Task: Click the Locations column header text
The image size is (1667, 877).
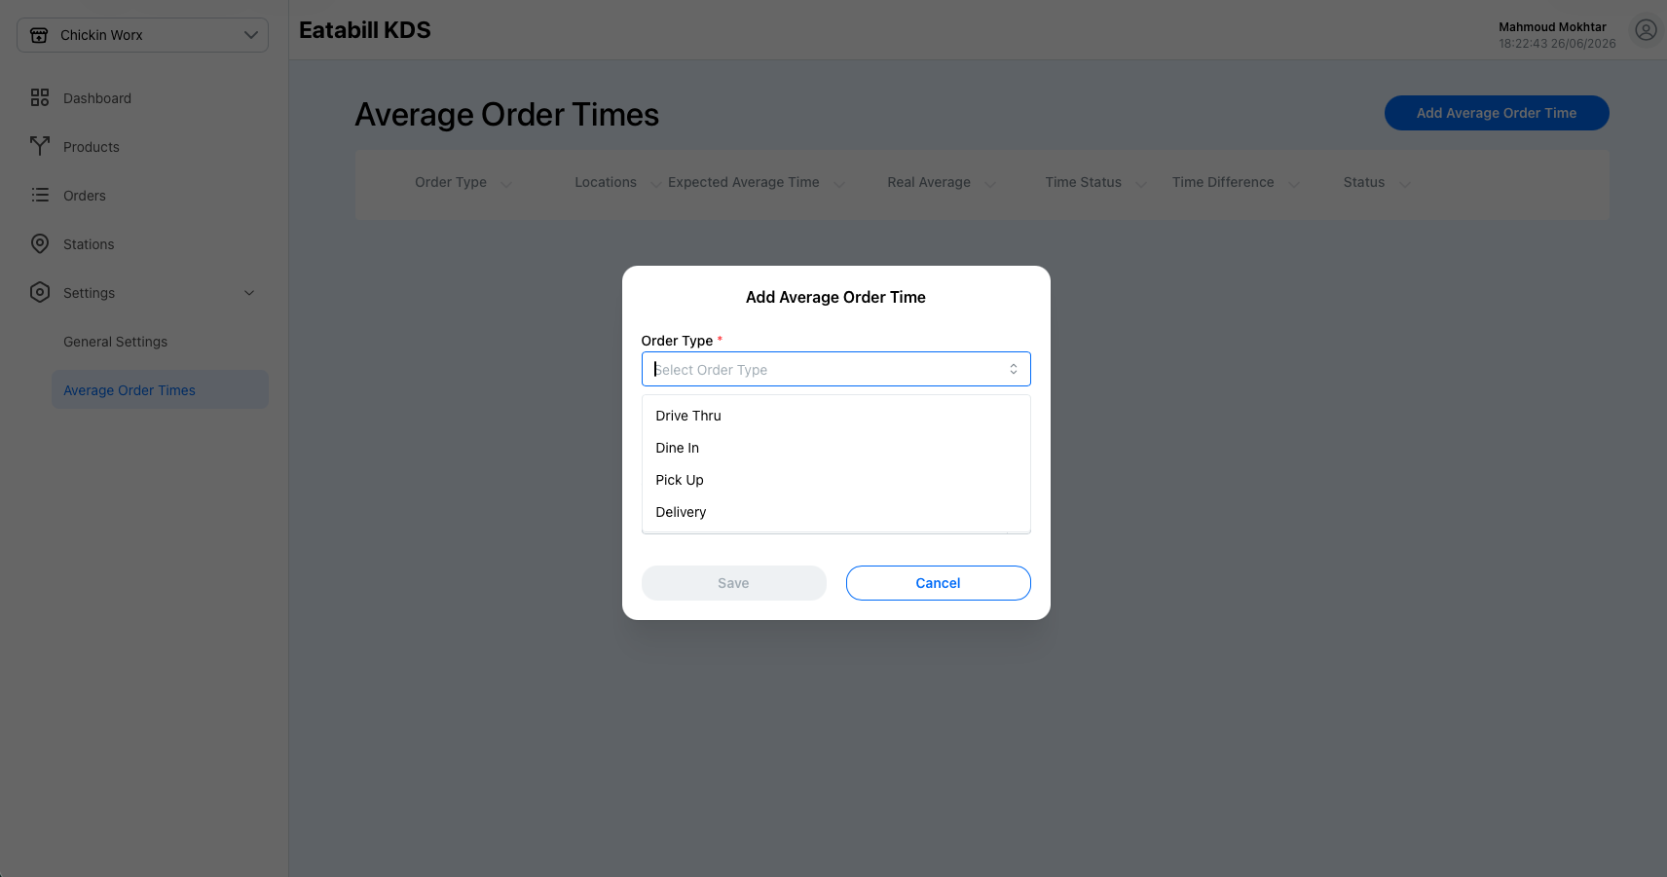Action: coord(606,182)
